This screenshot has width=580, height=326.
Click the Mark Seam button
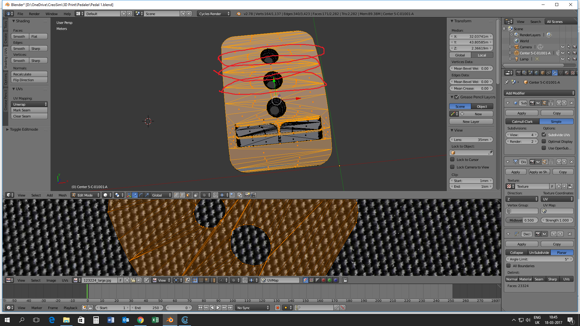(29, 110)
